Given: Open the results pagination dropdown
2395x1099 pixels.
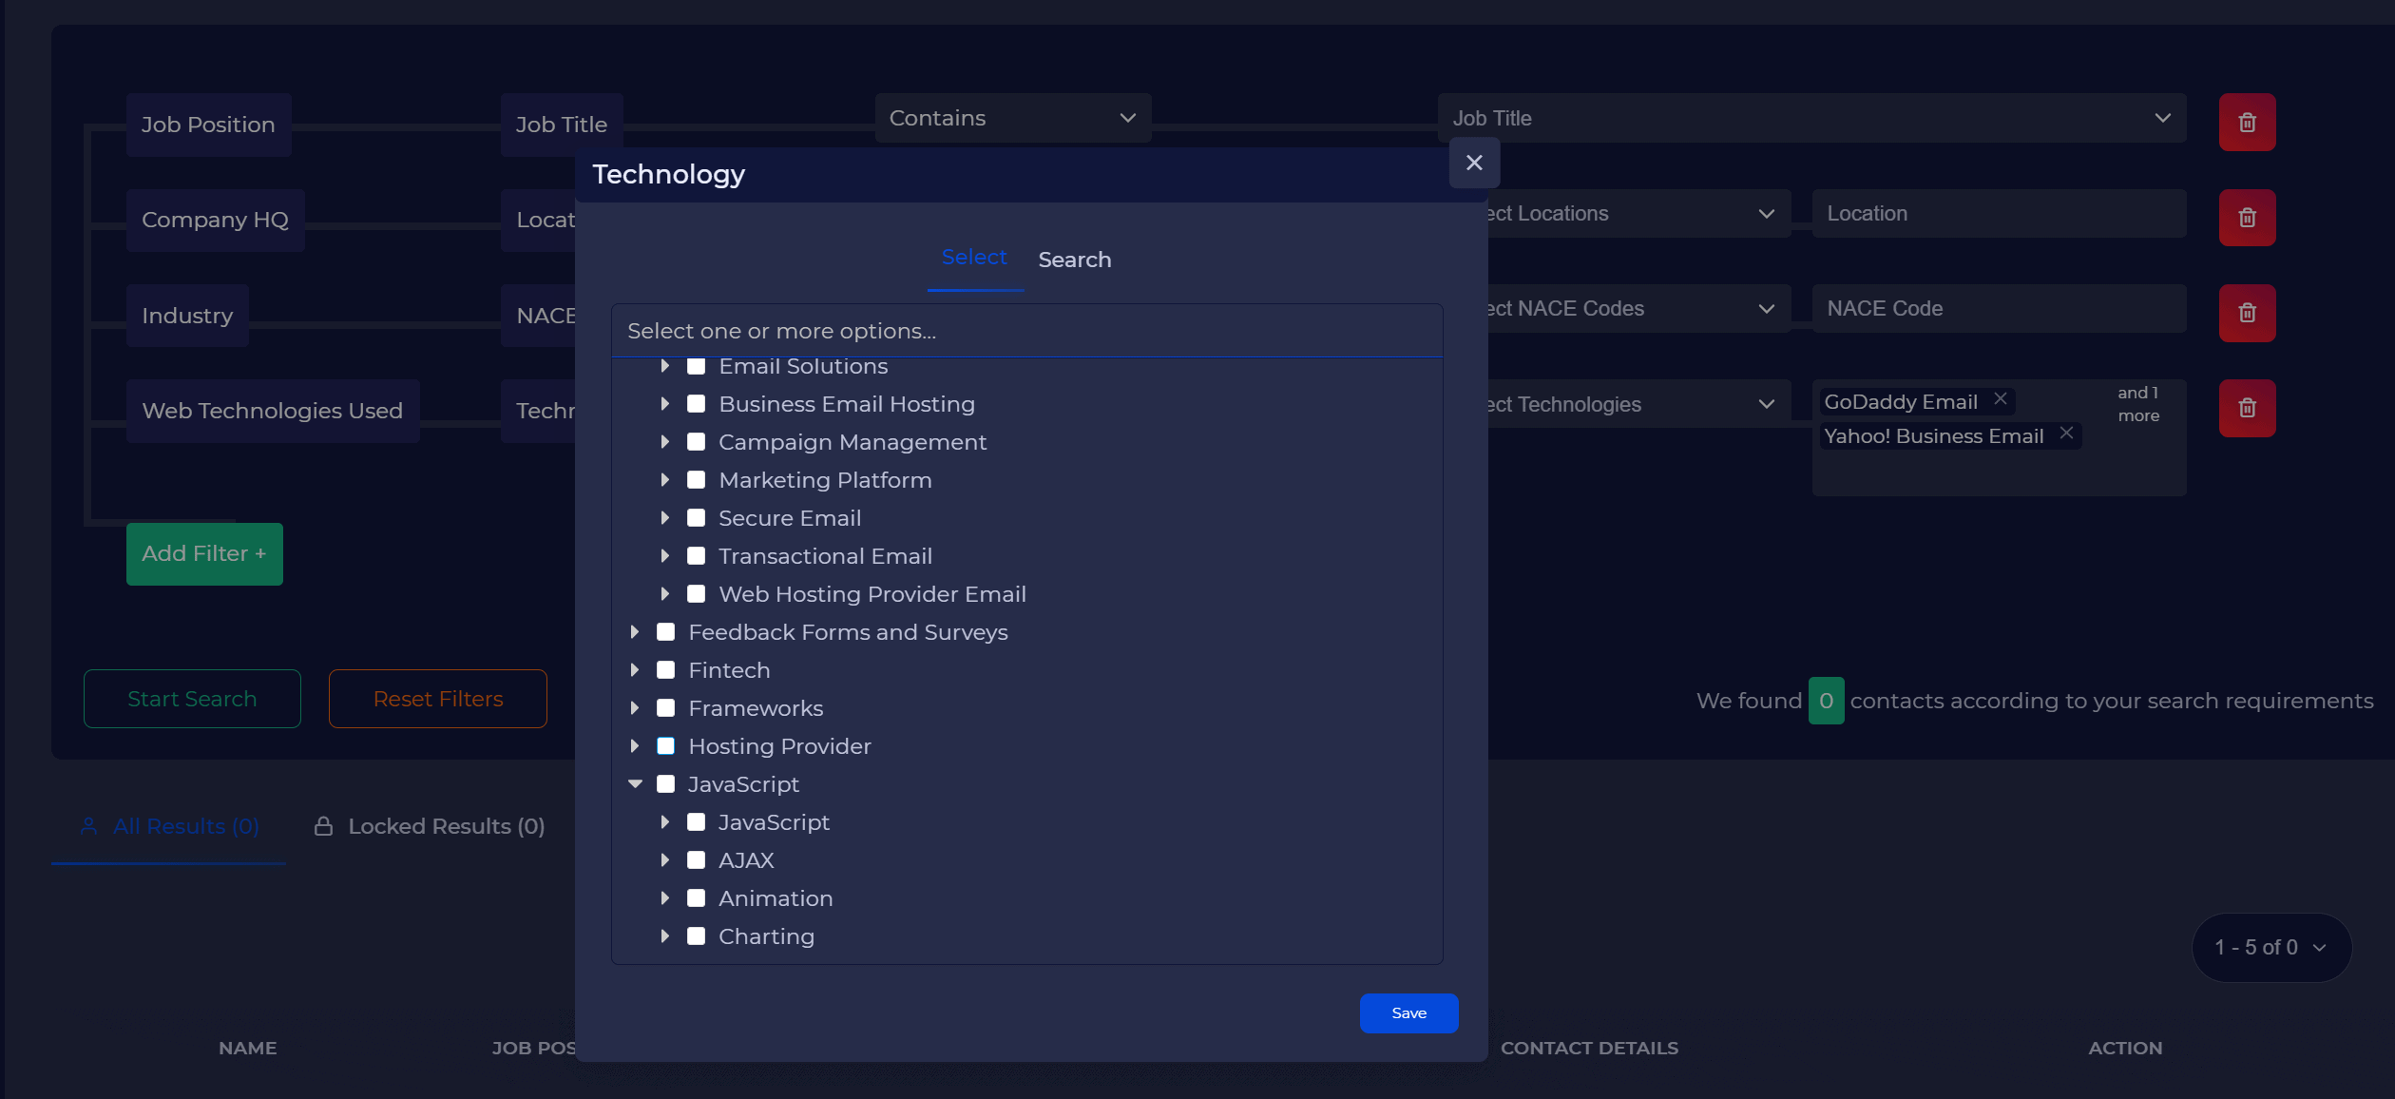Looking at the screenshot, I should tap(2270, 948).
